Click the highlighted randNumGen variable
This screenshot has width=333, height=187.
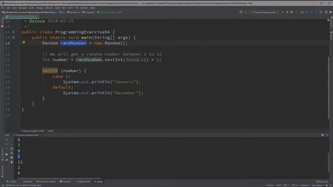[73, 43]
